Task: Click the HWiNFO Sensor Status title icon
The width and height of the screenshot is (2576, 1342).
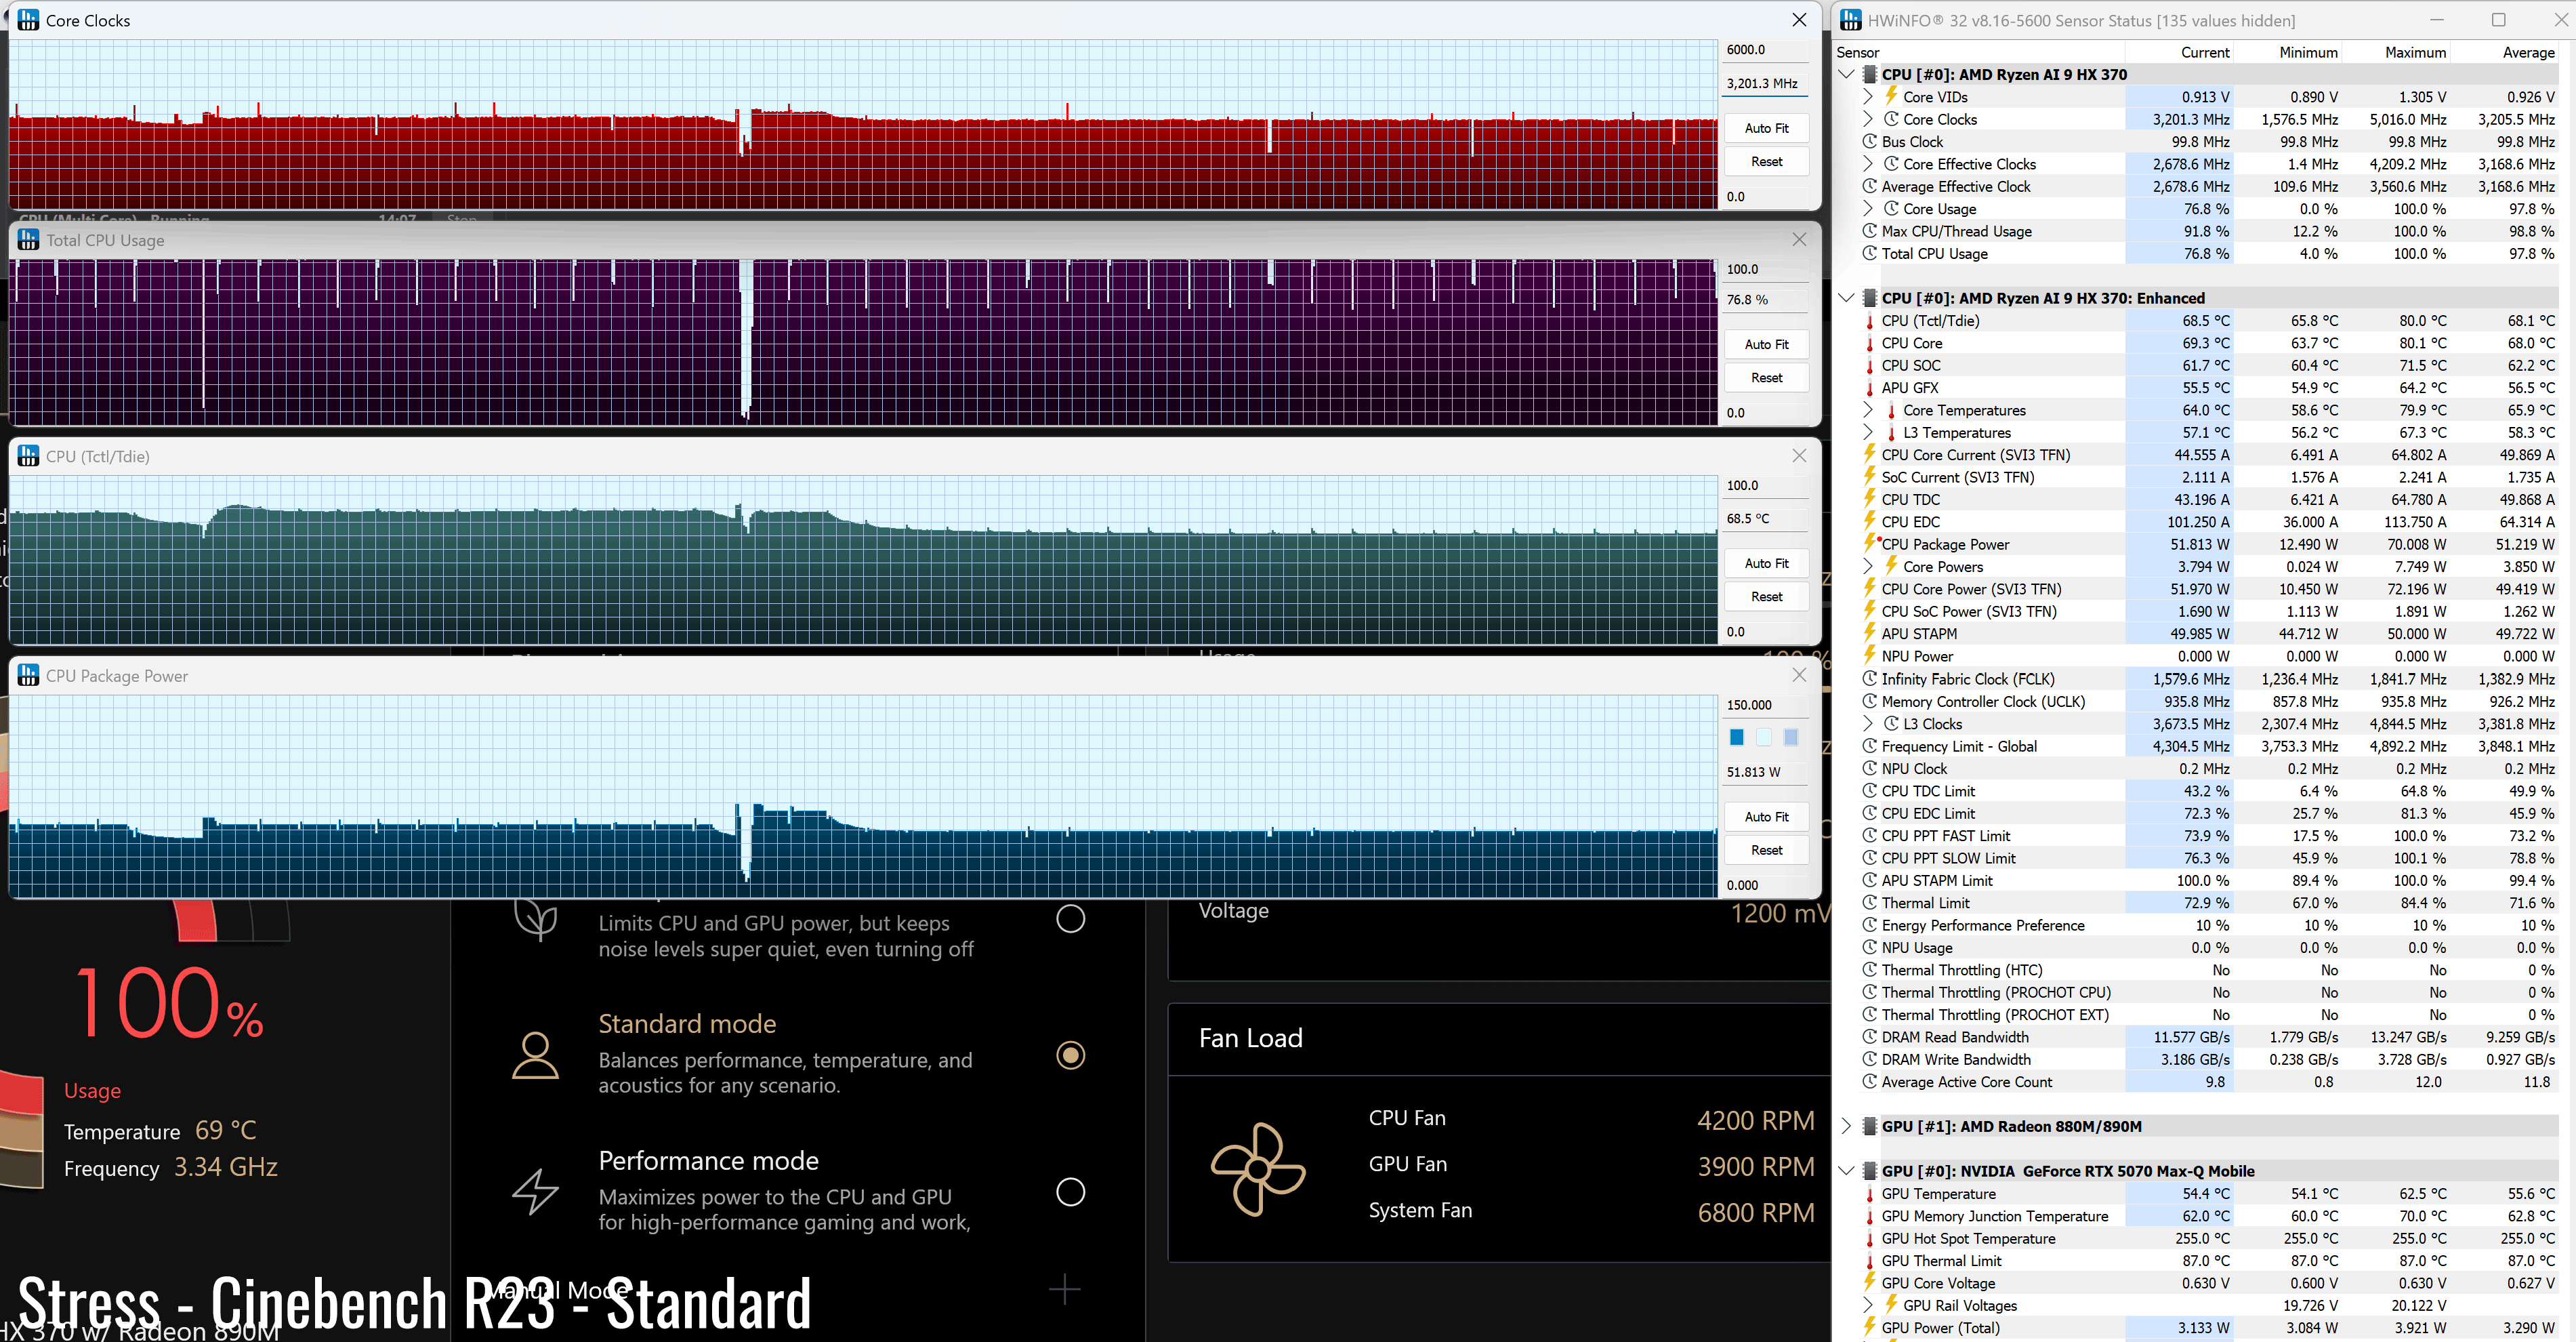Action: (1851, 20)
